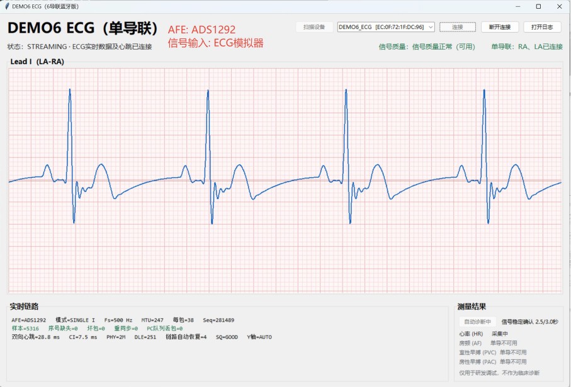
Task: Click the 房颤 (AF) 单导不可用 row
Action: [489, 343]
